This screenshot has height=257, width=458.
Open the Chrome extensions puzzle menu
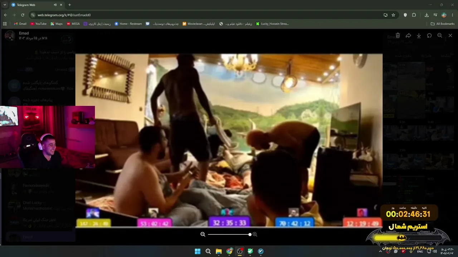click(414, 15)
